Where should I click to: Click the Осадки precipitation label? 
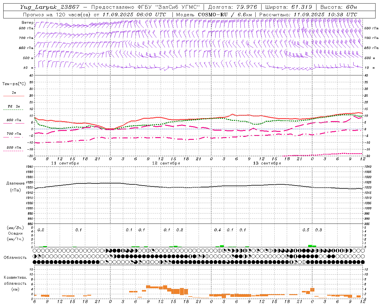point(15,233)
